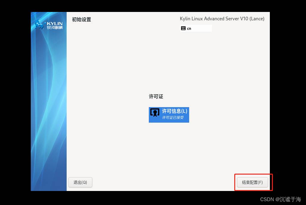Click the 初始设置 page heading
306x205 pixels.
(81, 20)
